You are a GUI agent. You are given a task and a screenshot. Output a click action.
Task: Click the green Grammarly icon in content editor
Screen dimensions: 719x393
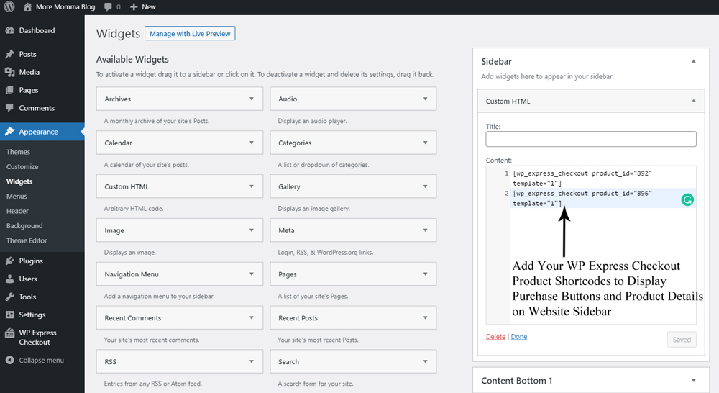(x=687, y=199)
